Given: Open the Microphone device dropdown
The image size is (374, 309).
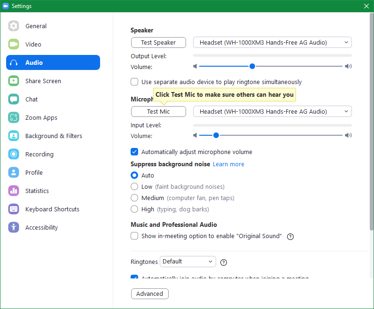Looking at the screenshot, I should (273, 111).
